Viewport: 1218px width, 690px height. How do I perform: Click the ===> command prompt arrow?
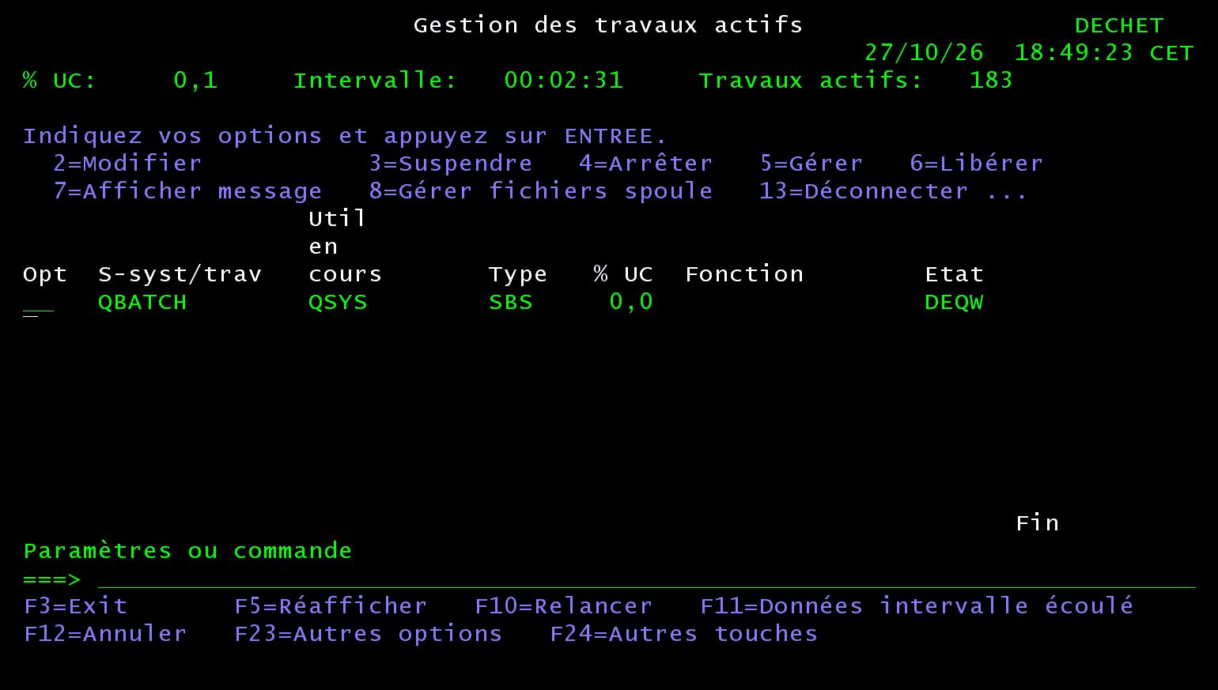click(x=52, y=579)
